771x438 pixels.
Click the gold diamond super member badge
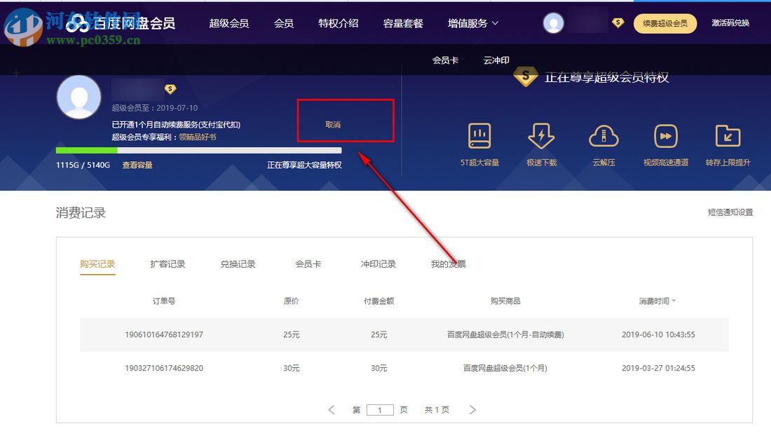pyautogui.click(x=526, y=76)
